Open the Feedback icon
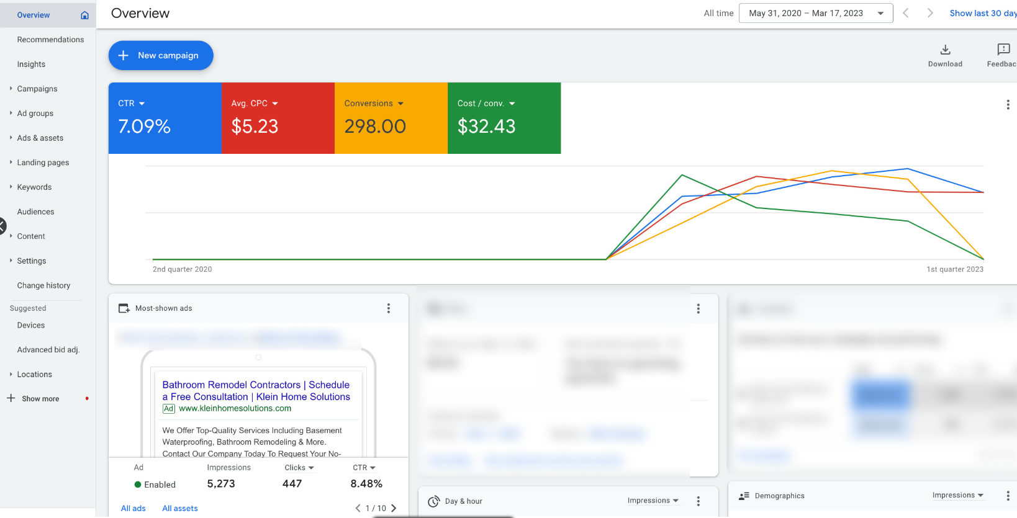The width and height of the screenshot is (1017, 518). point(1003,50)
